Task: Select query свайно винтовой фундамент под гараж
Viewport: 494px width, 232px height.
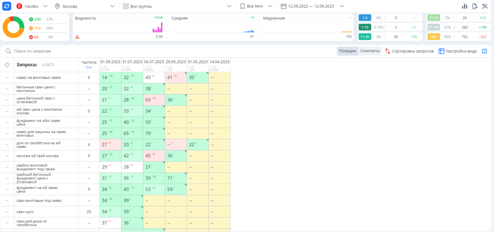Action: (36, 167)
